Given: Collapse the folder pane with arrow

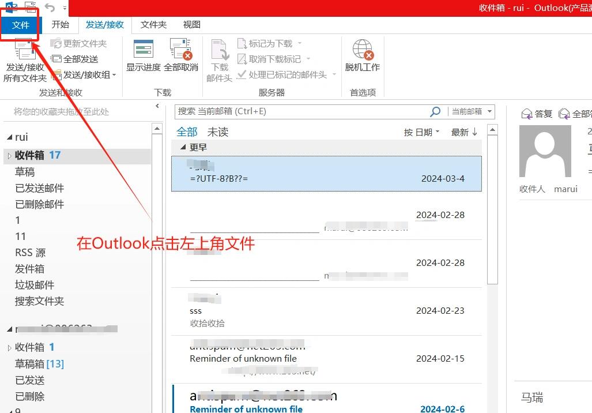Looking at the screenshot, I should click(157, 106).
